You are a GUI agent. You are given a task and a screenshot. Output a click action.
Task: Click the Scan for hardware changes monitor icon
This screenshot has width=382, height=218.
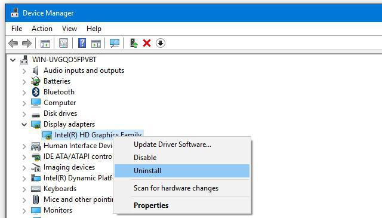[x=114, y=44]
